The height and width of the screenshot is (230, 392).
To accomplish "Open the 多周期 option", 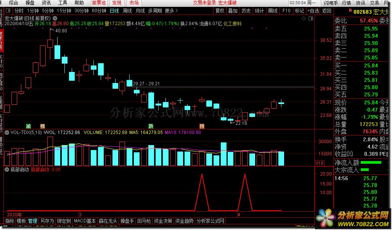I will (x=155, y=11).
